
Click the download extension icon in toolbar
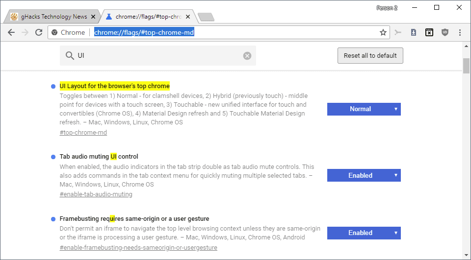coord(414,32)
